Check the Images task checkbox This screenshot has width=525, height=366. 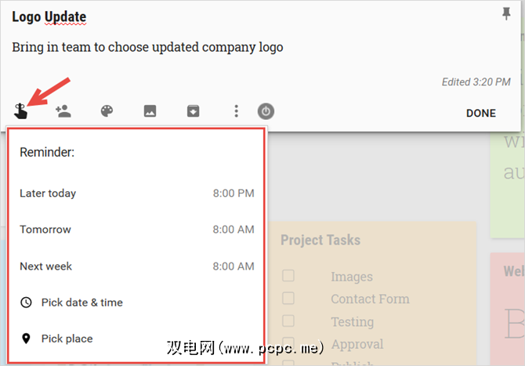click(289, 276)
